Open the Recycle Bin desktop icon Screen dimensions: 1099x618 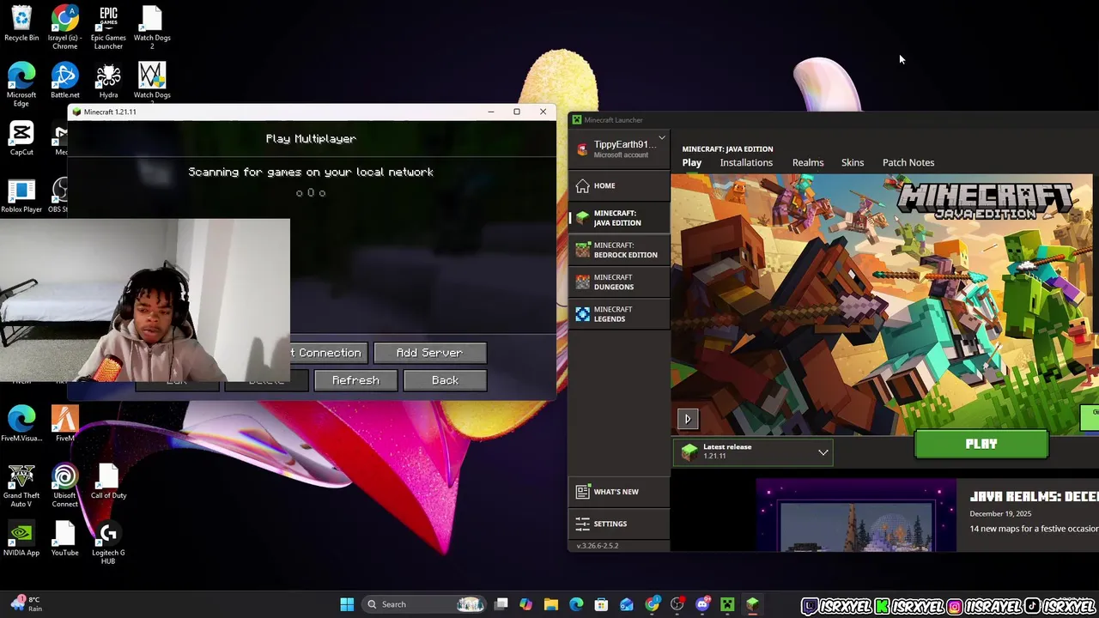point(21,23)
